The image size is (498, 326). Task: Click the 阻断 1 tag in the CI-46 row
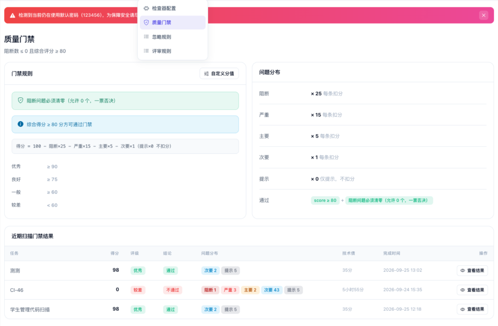pyautogui.click(x=210, y=290)
